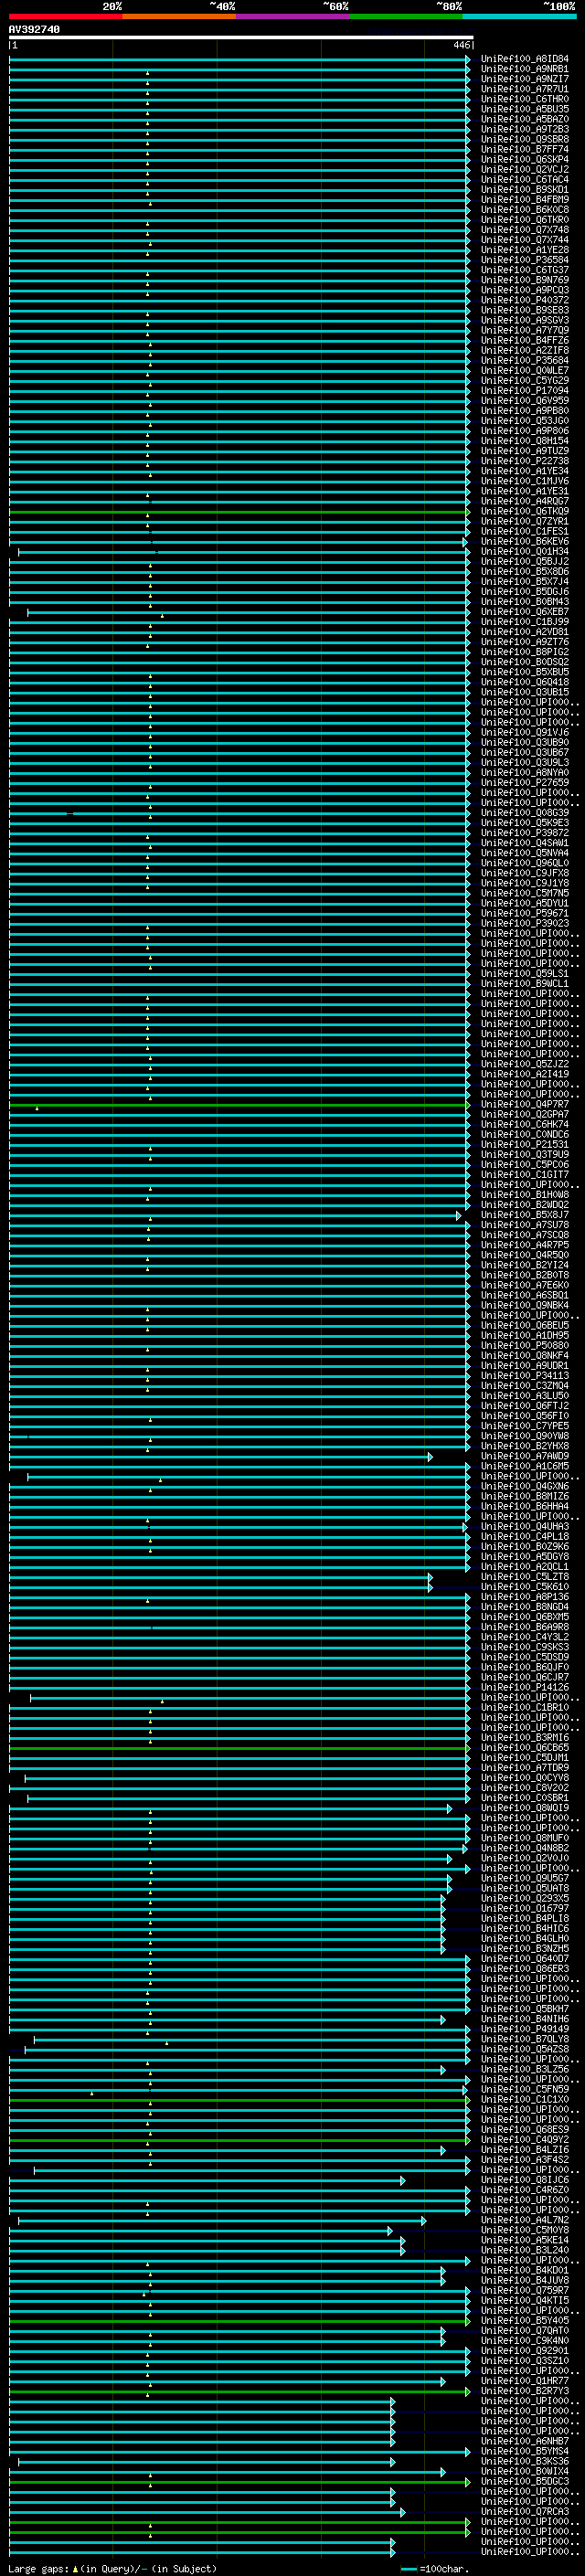Click hit label UniRef100_P36584
The image size is (585, 2576).
[524, 260]
